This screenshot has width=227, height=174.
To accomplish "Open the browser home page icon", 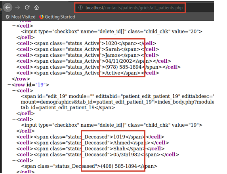I will click(36, 7).
